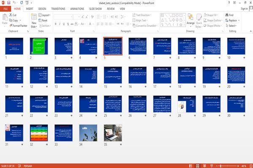Viewport: 253px width, 168px height.
Task: Open the Arrange tool
Action: [x=190, y=21]
